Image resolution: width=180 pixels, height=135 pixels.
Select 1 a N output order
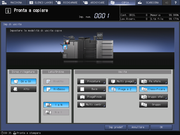tap(56, 105)
